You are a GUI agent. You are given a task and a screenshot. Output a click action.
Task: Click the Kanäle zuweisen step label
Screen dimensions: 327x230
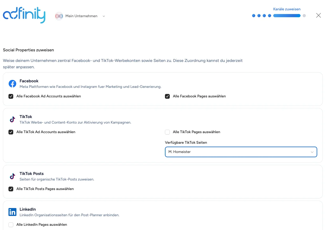[x=287, y=9]
